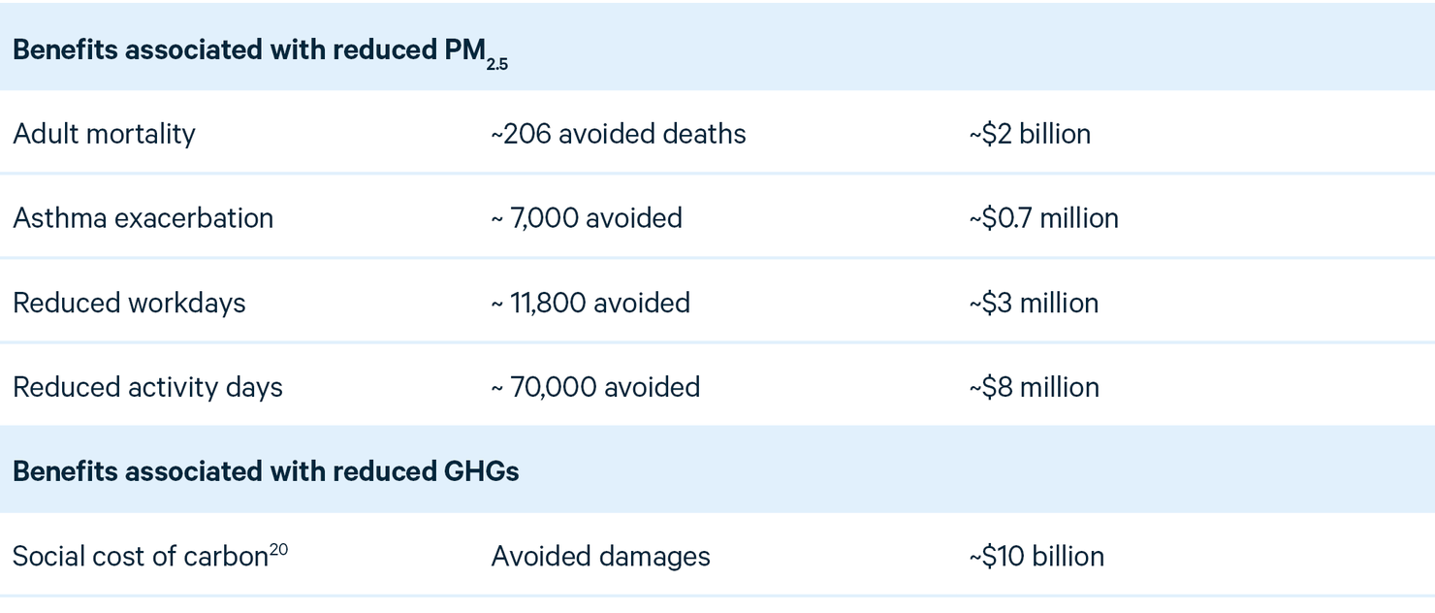Click the '~ 11,800 avoided' cell
1435x613 pixels.
pos(590,303)
